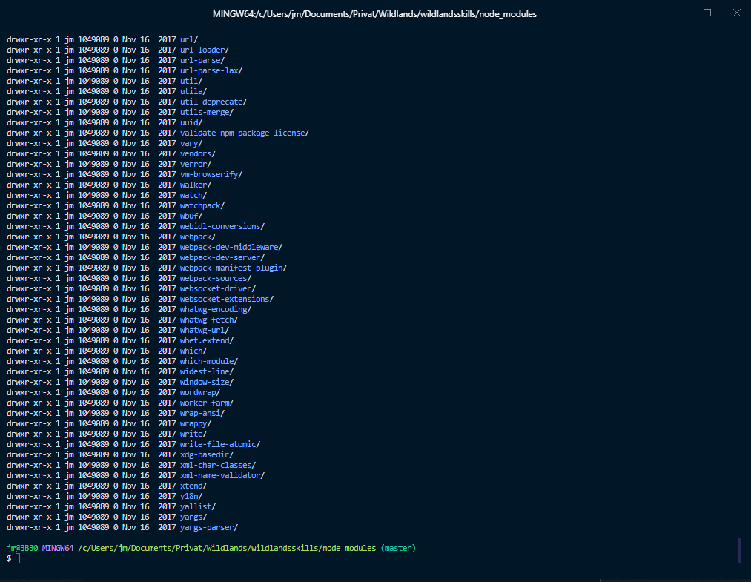
Task: Click the webpack-dev-middleware/ directory name
Action: [231, 247]
